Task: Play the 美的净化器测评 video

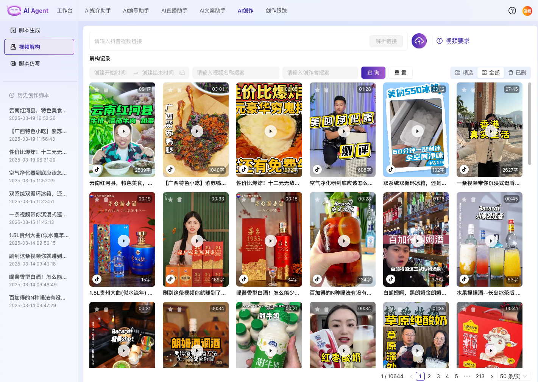Action: tap(344, 131)
